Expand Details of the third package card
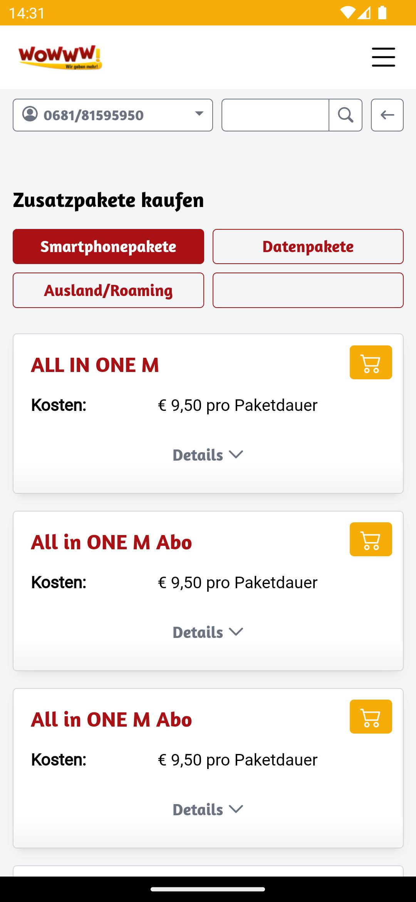Viewport: 416px width, 902px height. [x=208, y=809]
